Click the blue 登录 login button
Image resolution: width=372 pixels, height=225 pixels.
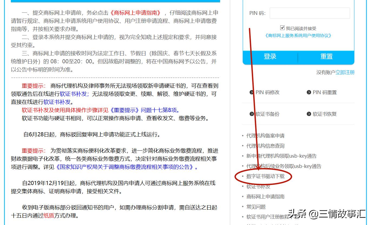[x=270, y=56]
